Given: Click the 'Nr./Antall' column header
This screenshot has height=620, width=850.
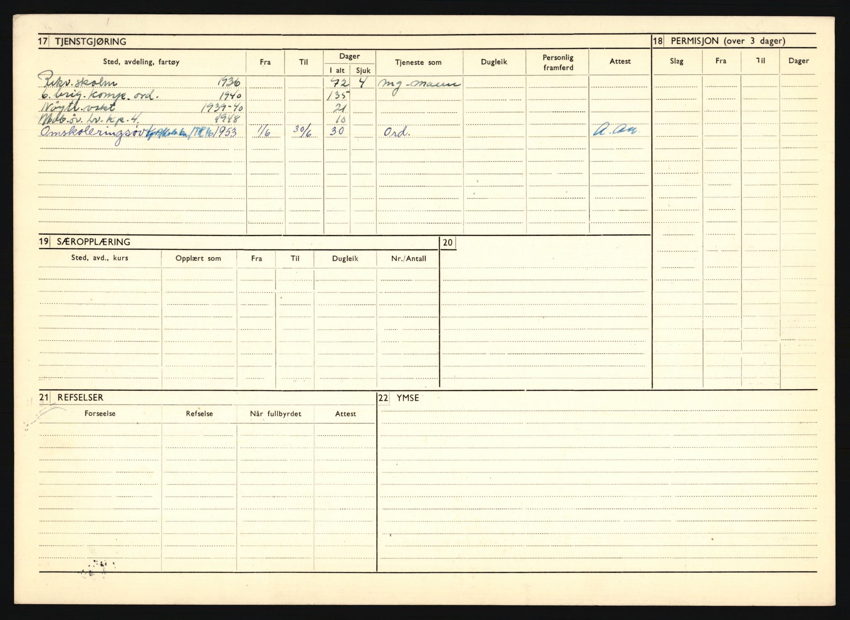Looking at the screenshot, I should [x=408, y=258].
